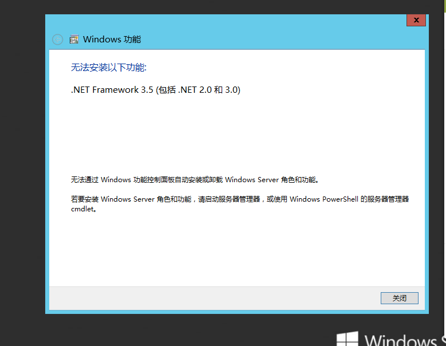Click the heading 无法安装以下功能:

(x=108, y=68)
